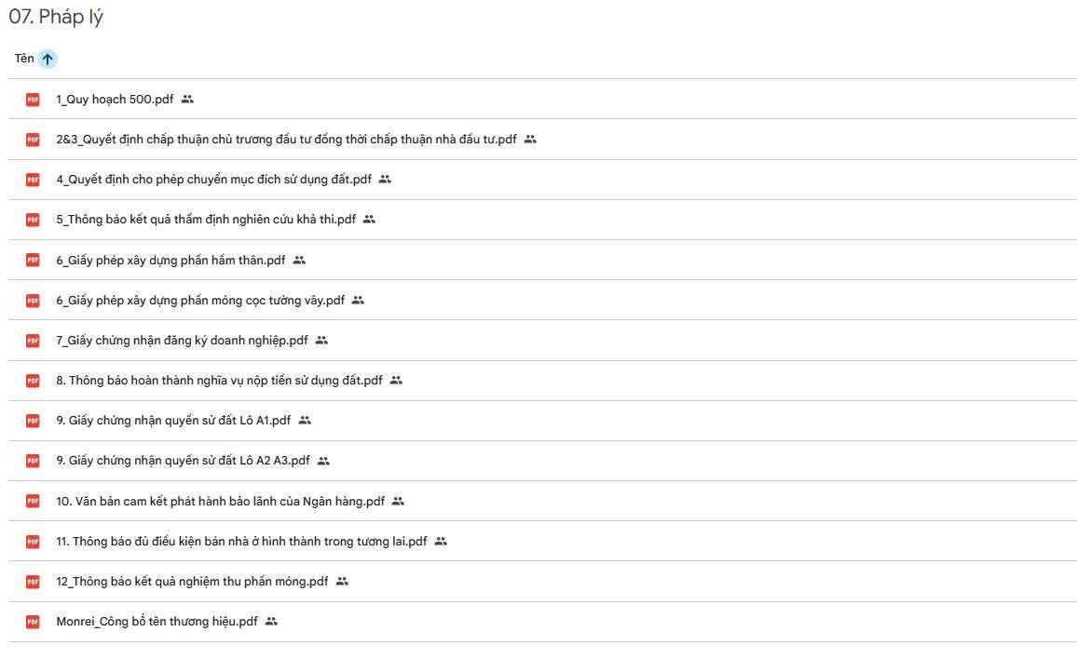Open 11. Thông báo đủ điều kiện bán nhà file

pos(242,542)
